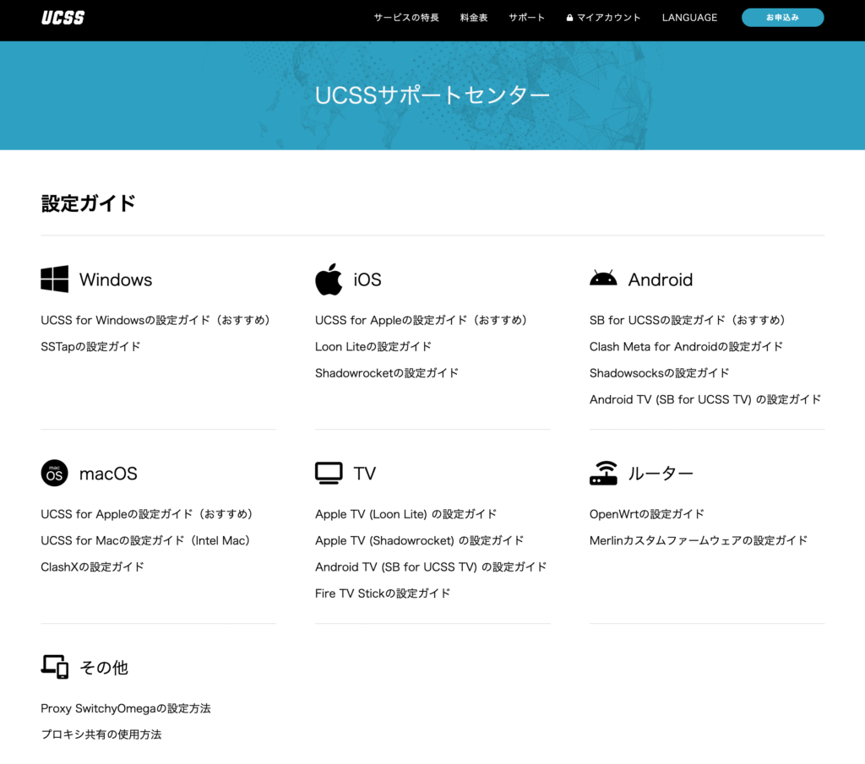Click the その他 section heading text
The image size is (865, 764).
click(x=104, y=668)
